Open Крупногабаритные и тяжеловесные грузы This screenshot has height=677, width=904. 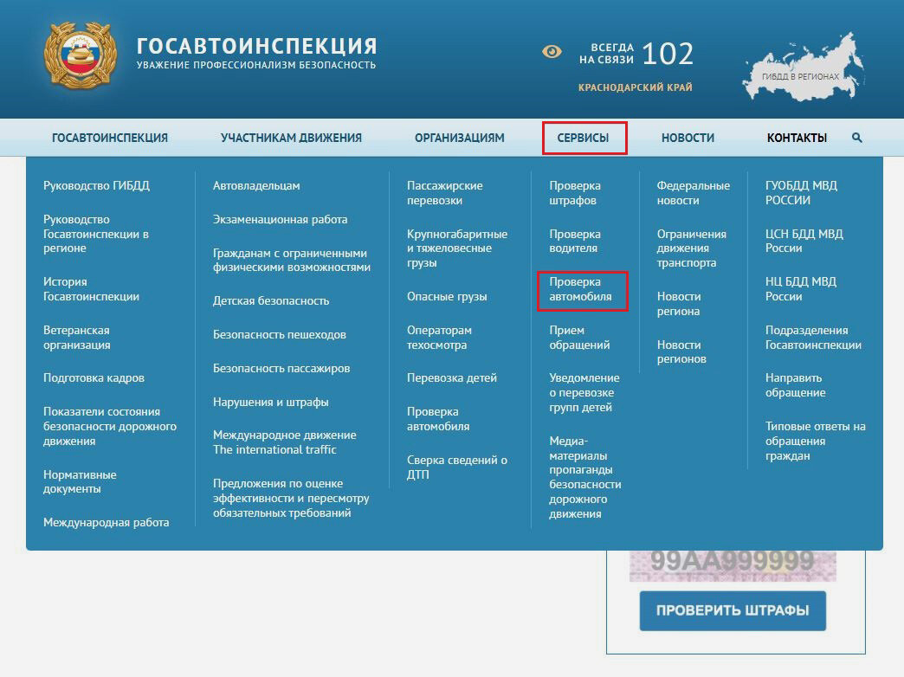pos(457,248)
